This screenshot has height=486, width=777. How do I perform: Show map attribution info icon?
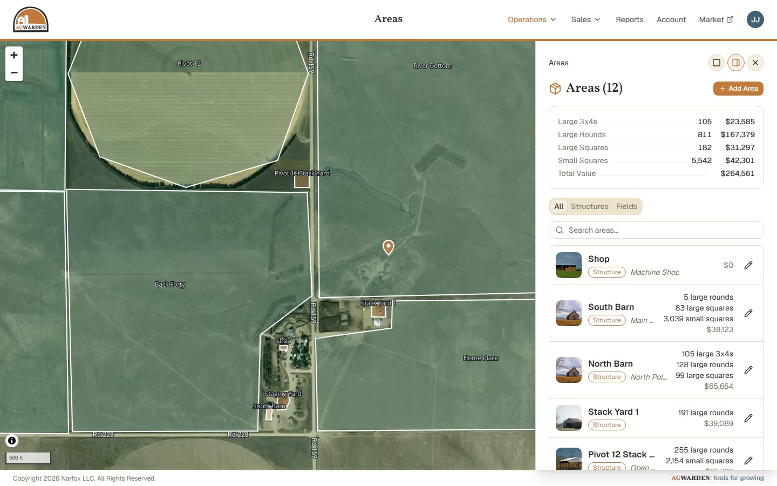click(x=12, y=441)
